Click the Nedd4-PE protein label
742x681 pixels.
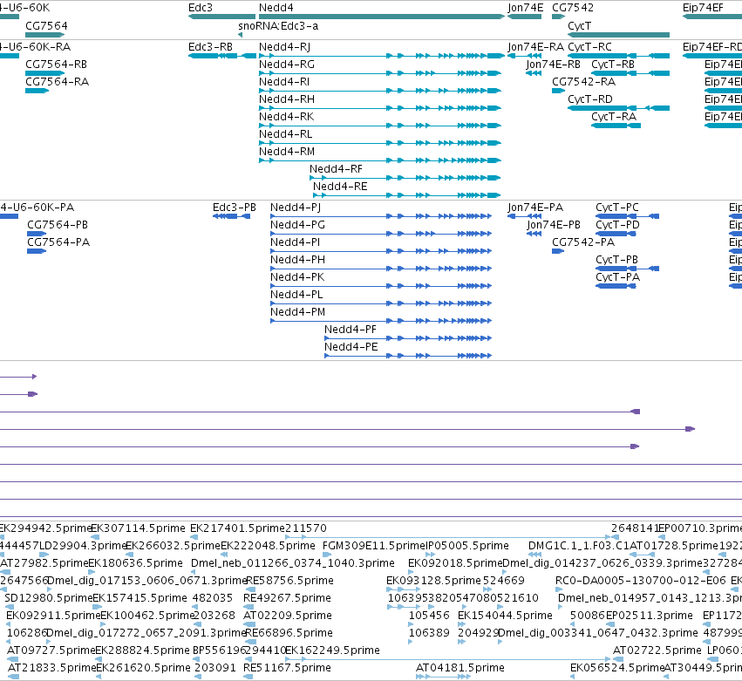(x=351, y=347)
